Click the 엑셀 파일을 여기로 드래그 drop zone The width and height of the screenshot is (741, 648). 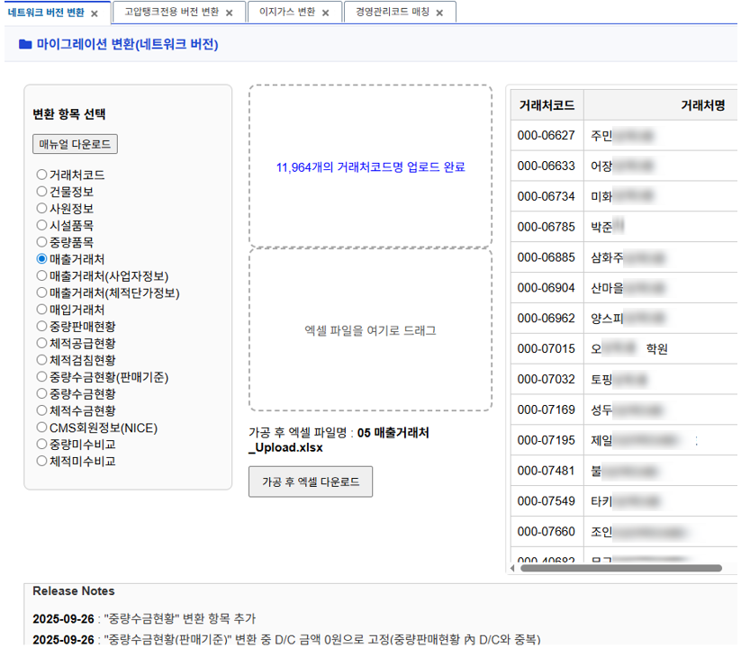tap(371, 330)
